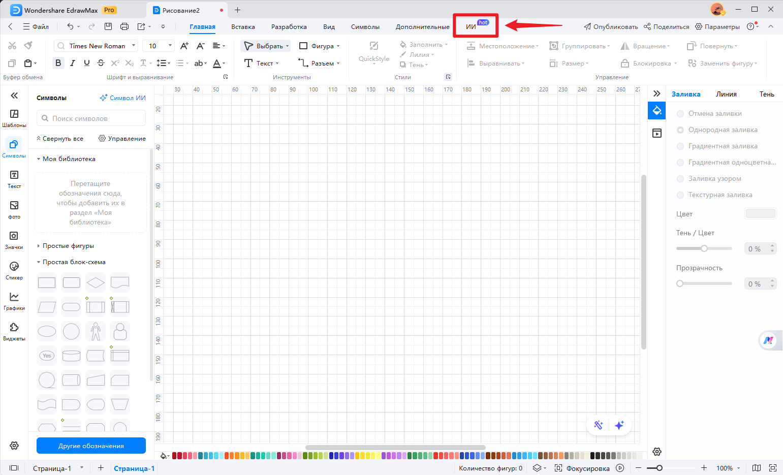The width and height of the screenshot is (783, 475).
Task: Open the Шаблоны templates sidebar panel
Action: pos(14,118)
